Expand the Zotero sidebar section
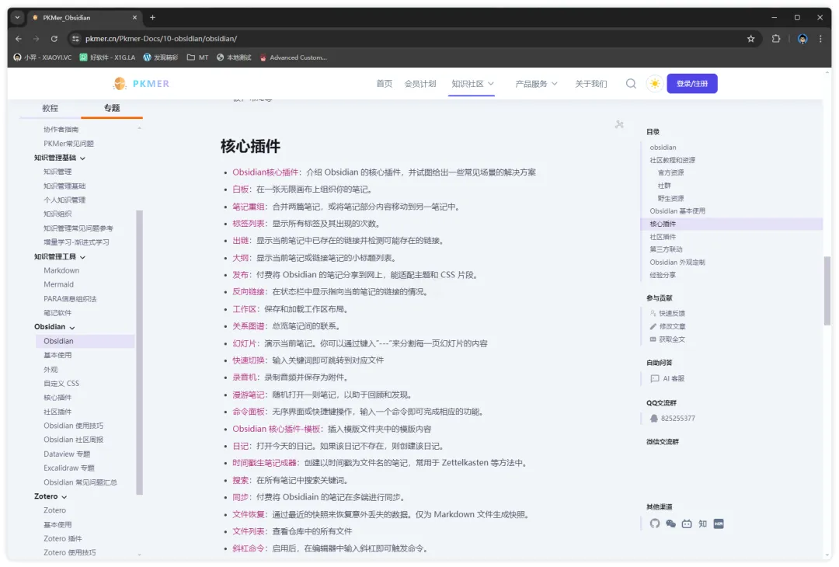This screenshot has width=839, height=567. click(x=64, y=496)
